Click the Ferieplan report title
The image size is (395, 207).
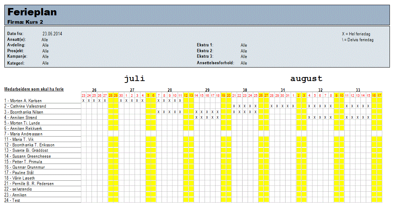32,12
